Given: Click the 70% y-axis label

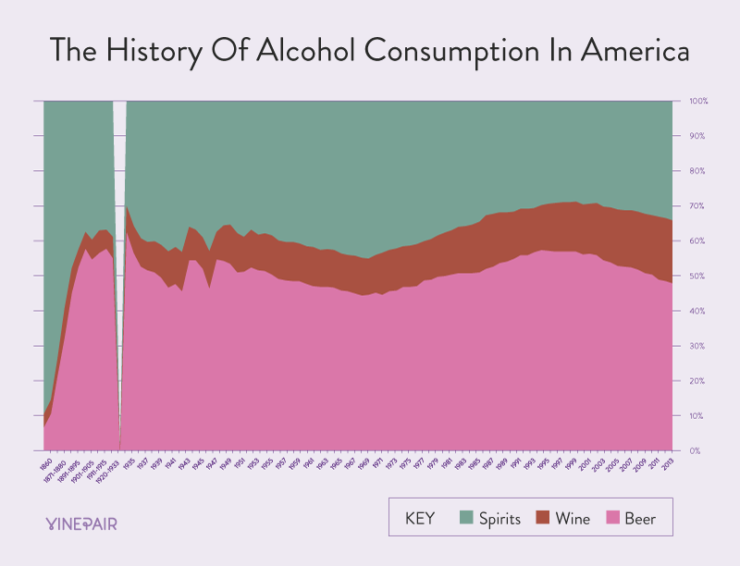Looking at the screenshot, I should (x=697, y=206).
